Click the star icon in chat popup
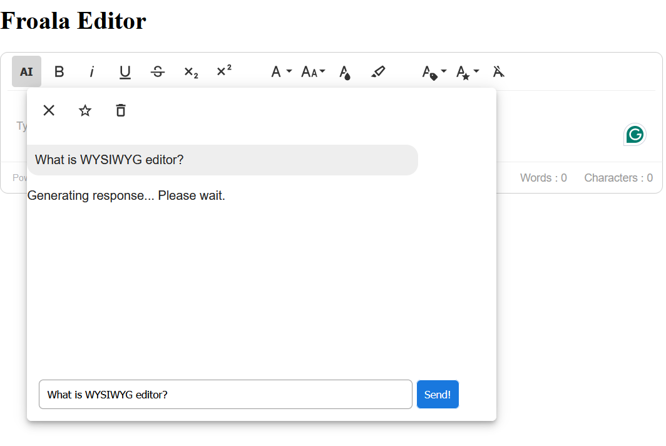666x446 pixels. tap(85, 110)
